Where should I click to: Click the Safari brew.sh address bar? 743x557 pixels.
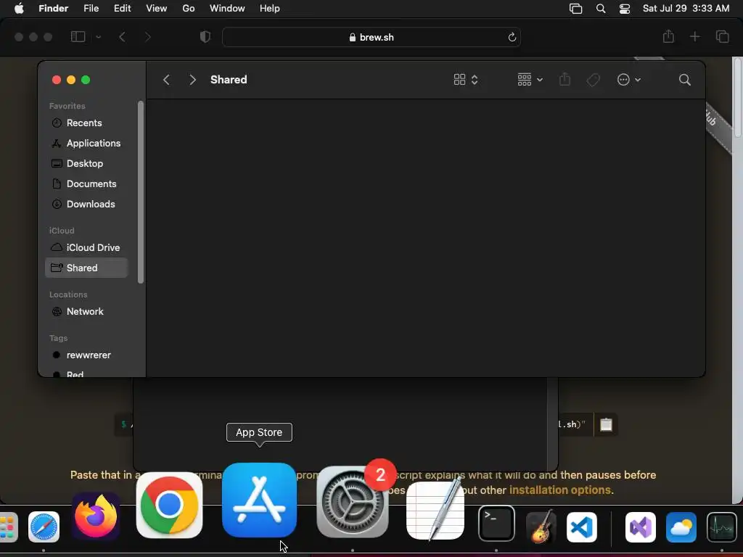click(x=371, y=37)
